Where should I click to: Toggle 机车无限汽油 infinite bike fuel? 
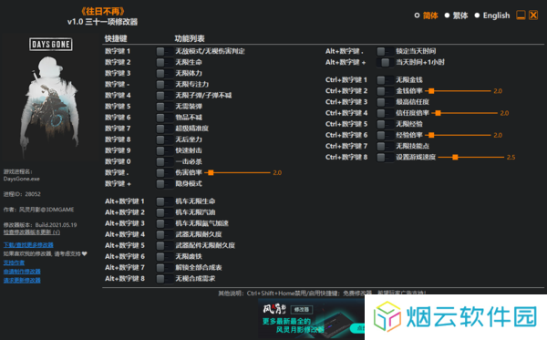pyautogui.click(x=164, y=212)
